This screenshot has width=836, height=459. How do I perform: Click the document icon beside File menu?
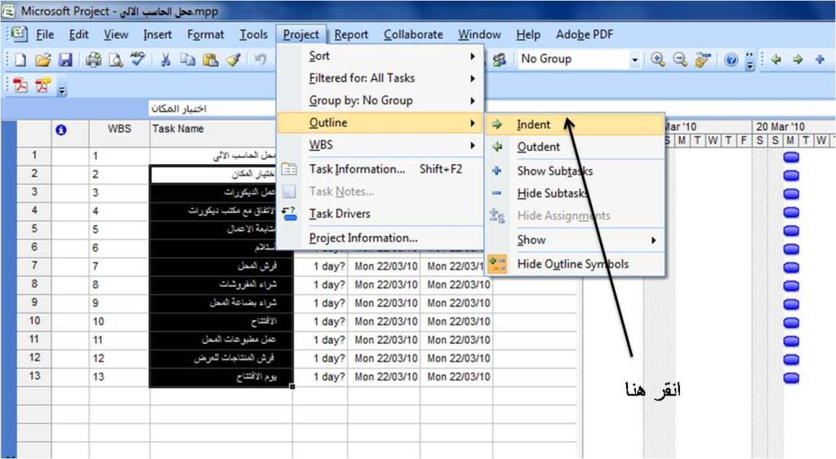coord(20,34)
